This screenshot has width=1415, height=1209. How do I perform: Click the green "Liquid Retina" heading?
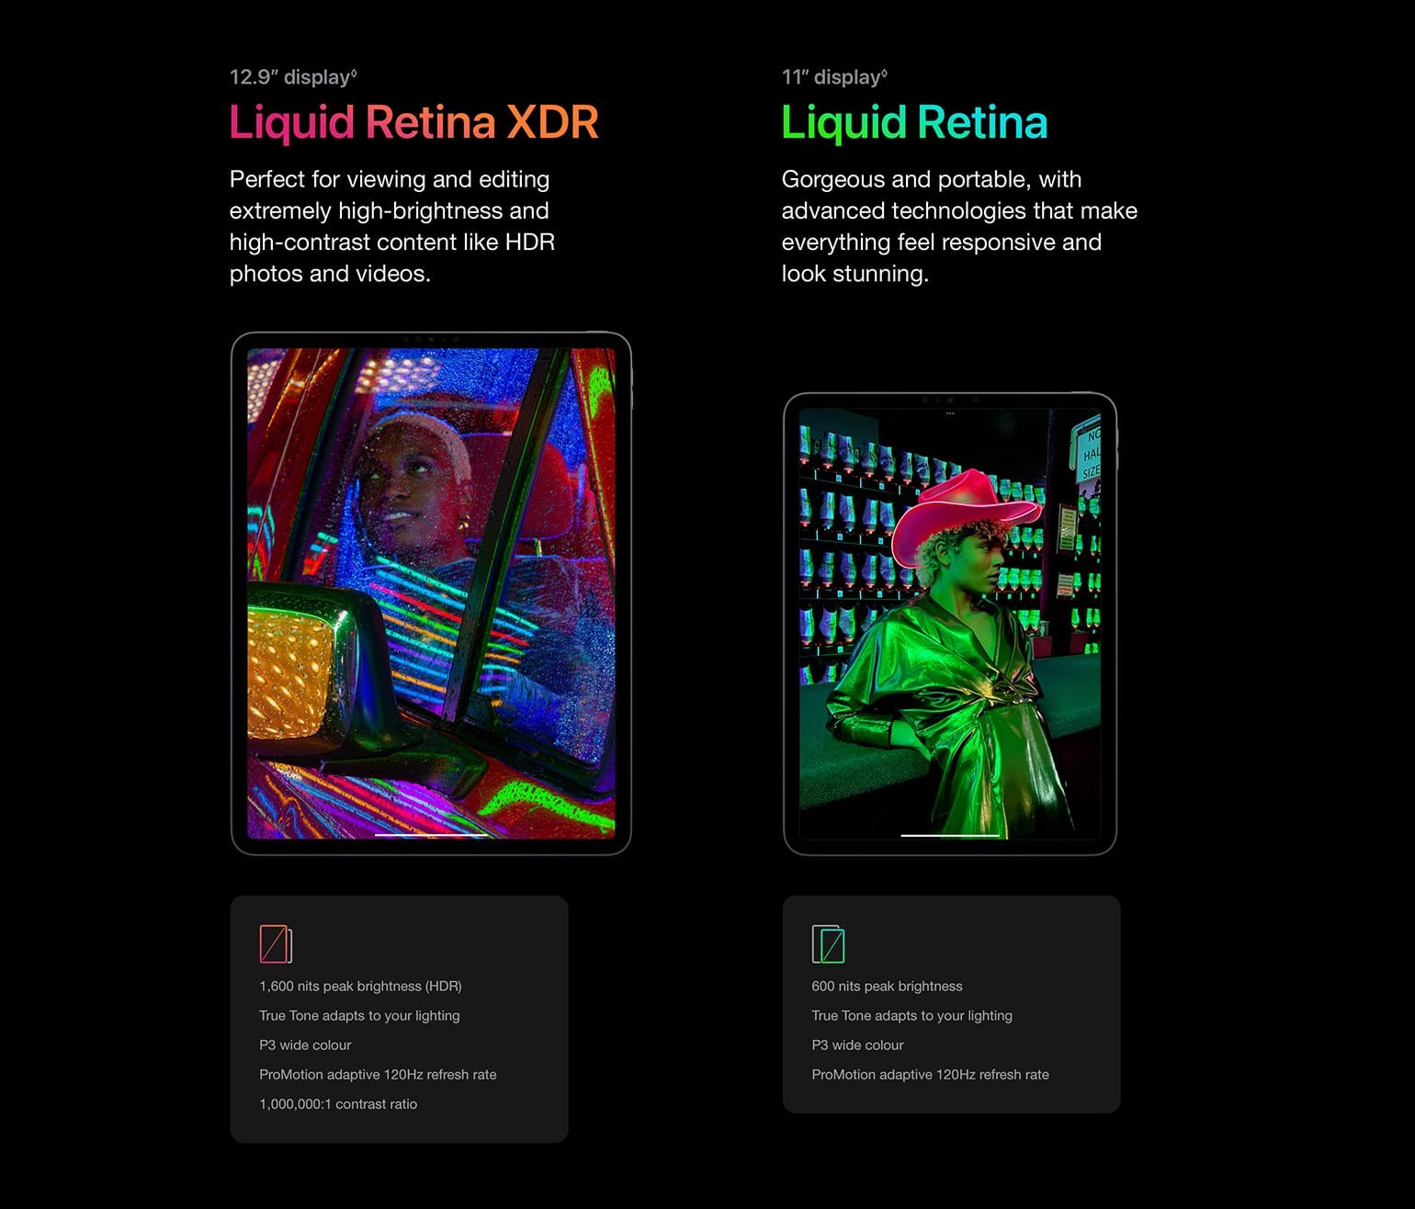pos(914,122)
